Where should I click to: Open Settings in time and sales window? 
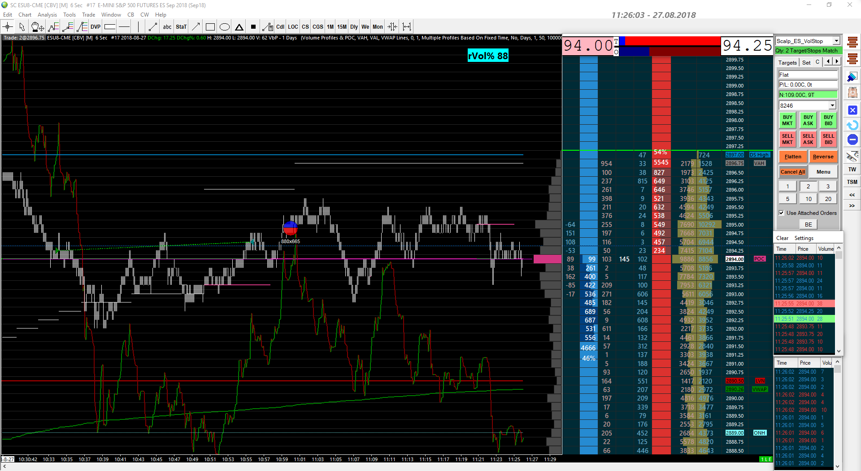tap(804, 238)
